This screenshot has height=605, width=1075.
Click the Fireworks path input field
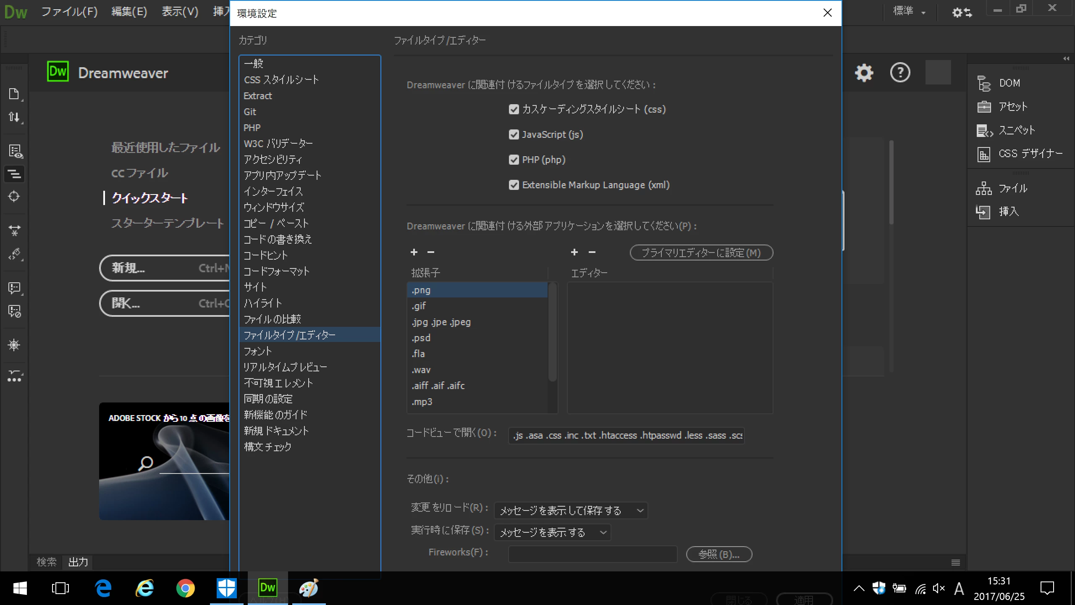pyautogui.click(x=593, y=554)
